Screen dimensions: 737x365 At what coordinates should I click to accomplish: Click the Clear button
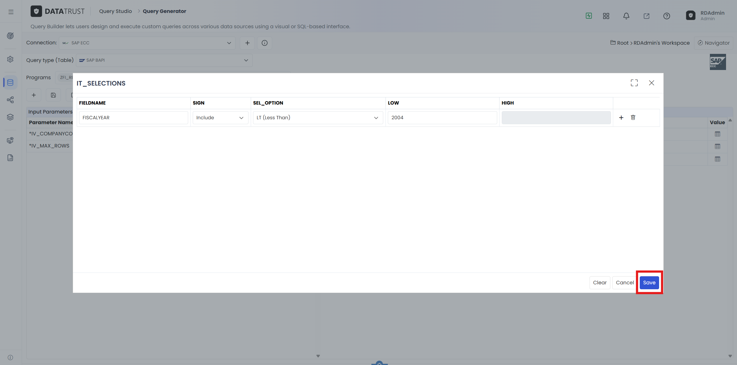[x=600, y=283]
